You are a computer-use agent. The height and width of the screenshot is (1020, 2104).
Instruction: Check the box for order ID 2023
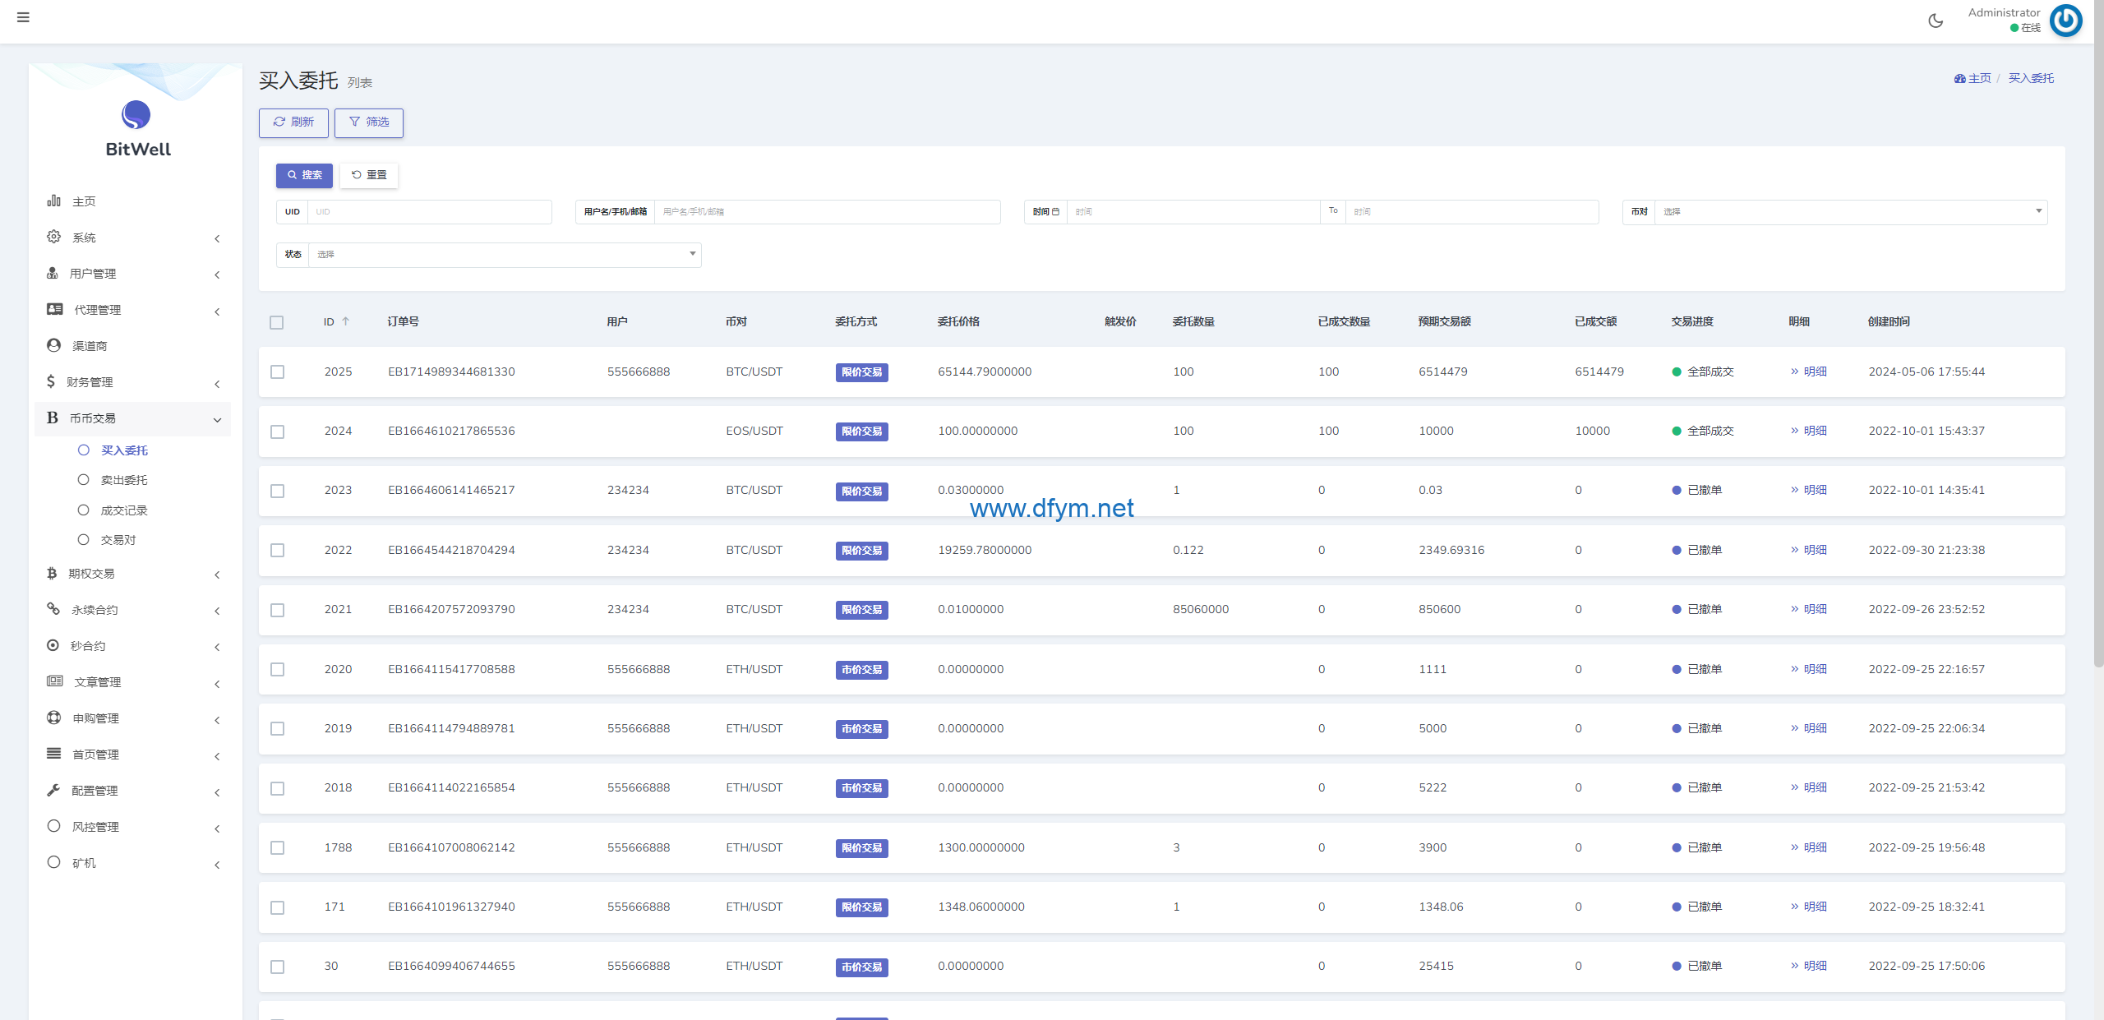(278, 491)
